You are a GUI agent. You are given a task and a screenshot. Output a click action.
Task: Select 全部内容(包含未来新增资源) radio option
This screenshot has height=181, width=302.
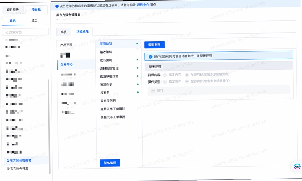[x=187, y=75]
